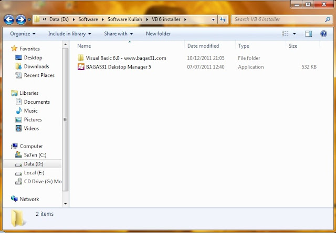Open the Share with menu
Screen dimensions: 336x233
(119, 34)
